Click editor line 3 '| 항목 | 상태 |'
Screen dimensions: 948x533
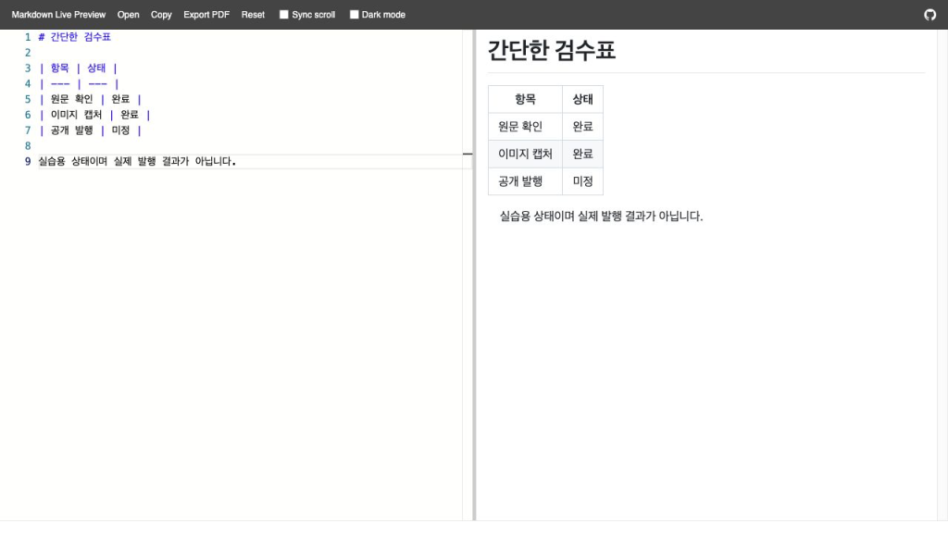[x=78, y=68]
